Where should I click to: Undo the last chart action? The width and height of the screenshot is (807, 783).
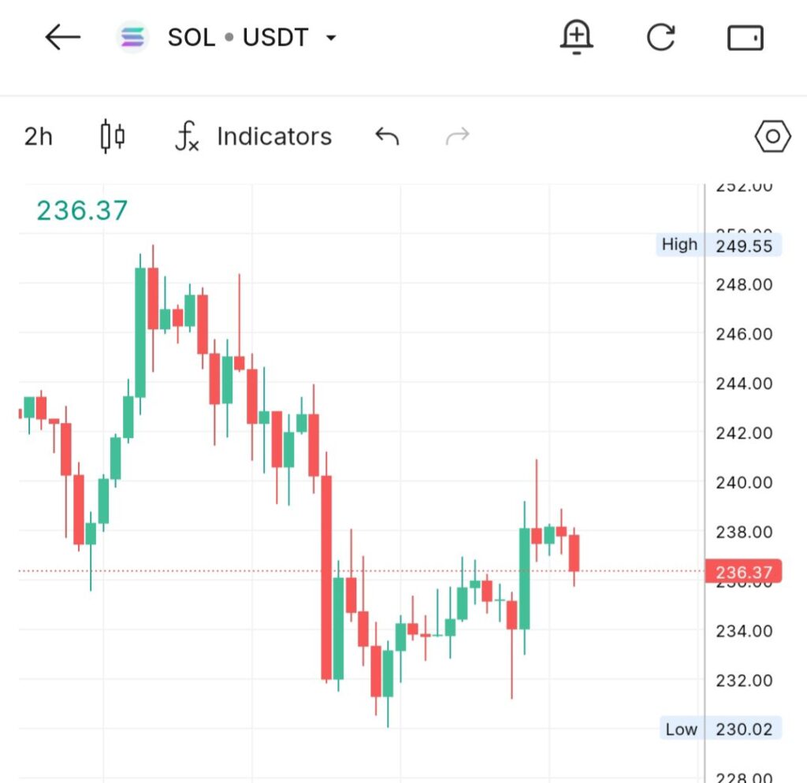tap(387, 136)
